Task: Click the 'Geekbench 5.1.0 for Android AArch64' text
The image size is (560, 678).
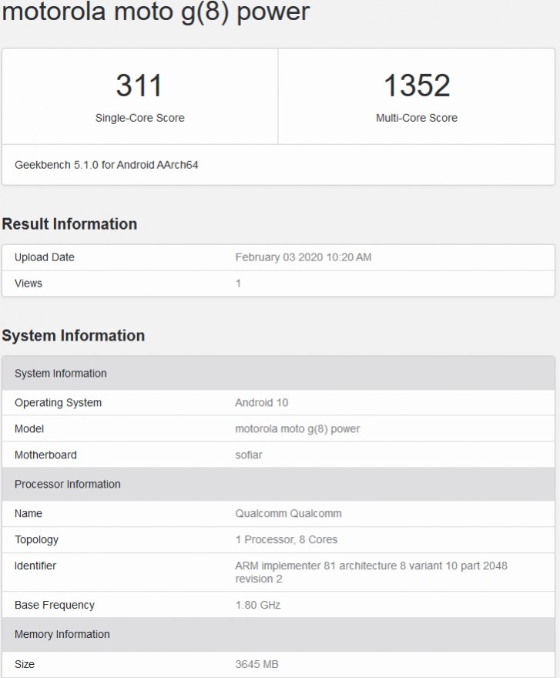Action: click(106, 165)
